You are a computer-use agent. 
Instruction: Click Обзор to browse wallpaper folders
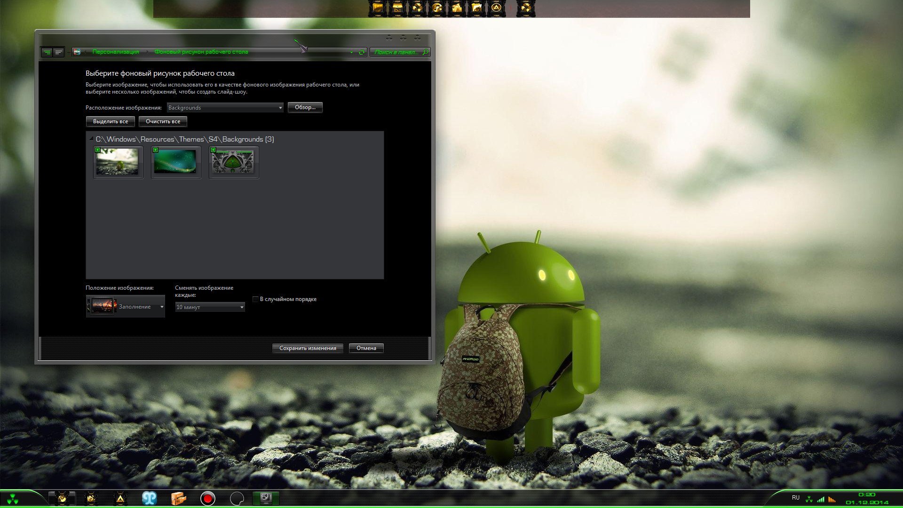point(304,107)
